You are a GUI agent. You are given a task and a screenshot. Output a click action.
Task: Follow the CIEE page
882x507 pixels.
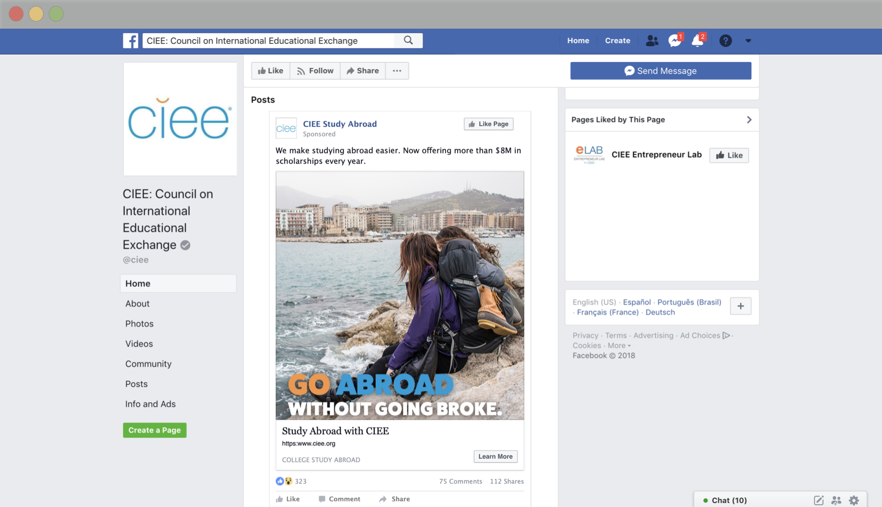tap(315, 71)
